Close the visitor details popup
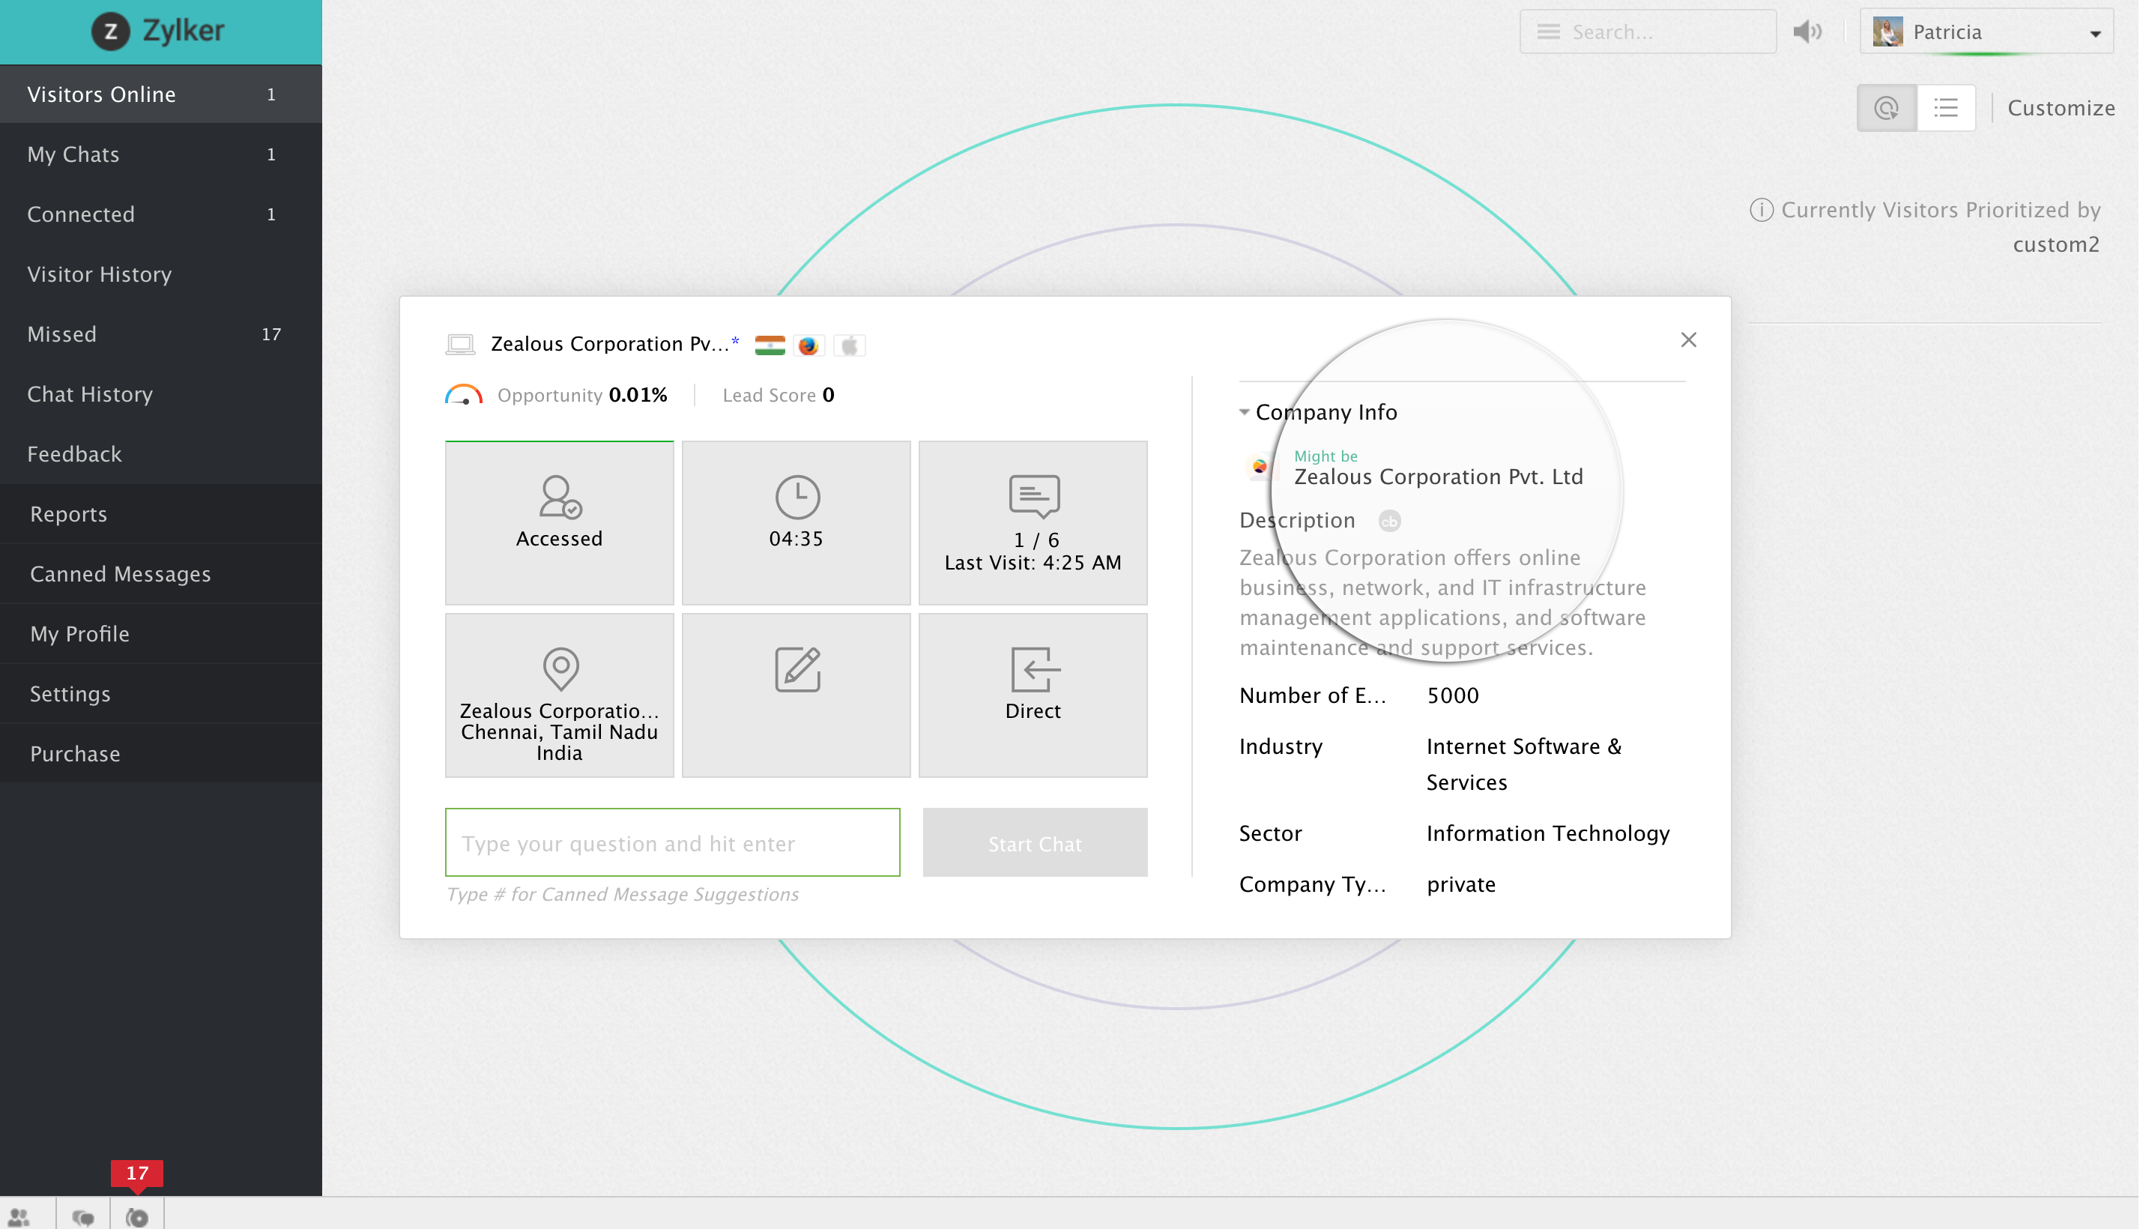The image size is (2140, 1229). point(1687,339)
